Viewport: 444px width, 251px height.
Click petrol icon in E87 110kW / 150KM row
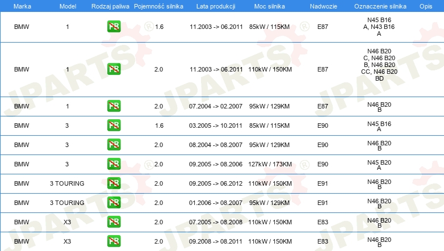coord(114,69)
